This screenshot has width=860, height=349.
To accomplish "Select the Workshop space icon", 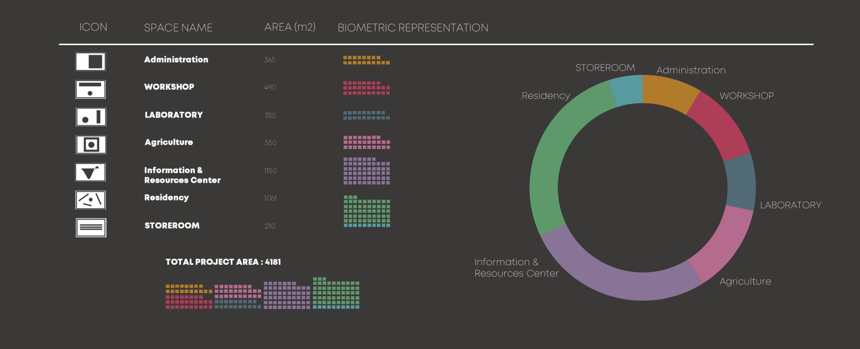I will point(91,89).
